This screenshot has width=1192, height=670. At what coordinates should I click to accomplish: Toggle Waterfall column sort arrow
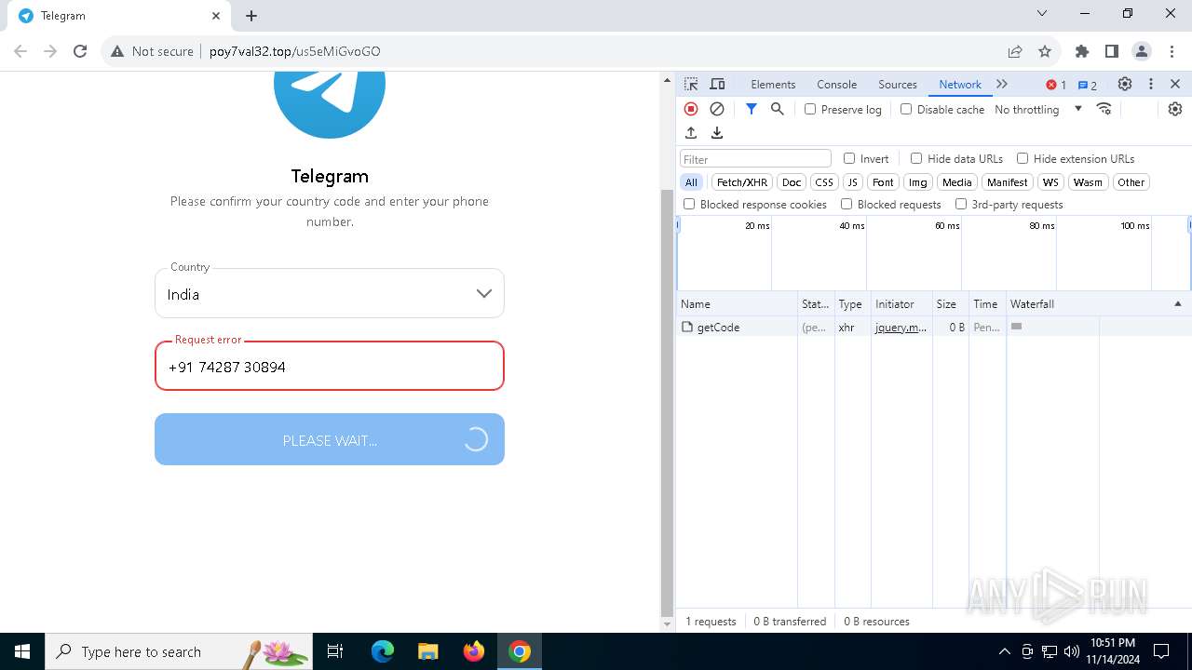click(x=1177, y=304)
